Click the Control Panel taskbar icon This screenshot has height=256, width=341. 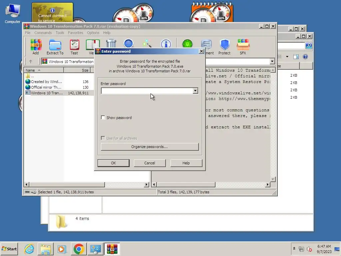click(x=96, y=249)
